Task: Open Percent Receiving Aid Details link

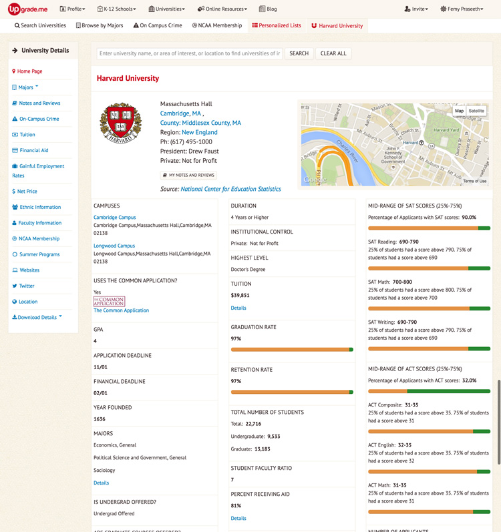Action: click(238, 519)
